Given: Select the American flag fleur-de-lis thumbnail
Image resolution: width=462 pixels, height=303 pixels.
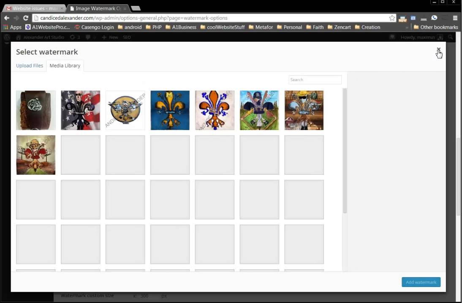Looking at the screenshot, I should 80,111.
